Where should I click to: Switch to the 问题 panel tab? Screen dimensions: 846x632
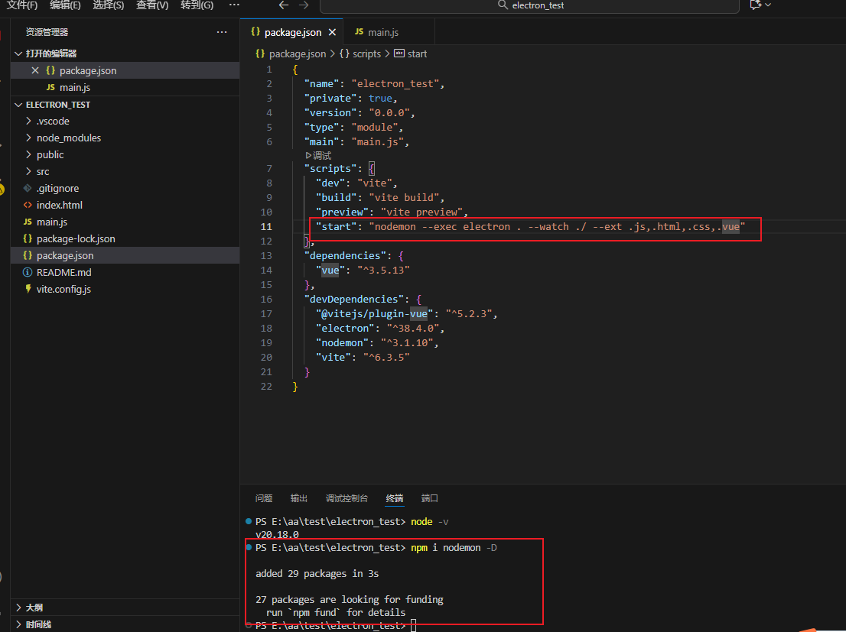coord(263,498)
